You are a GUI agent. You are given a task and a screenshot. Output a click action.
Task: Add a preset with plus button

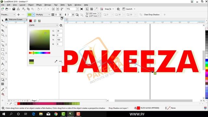(x=19, y=15)
